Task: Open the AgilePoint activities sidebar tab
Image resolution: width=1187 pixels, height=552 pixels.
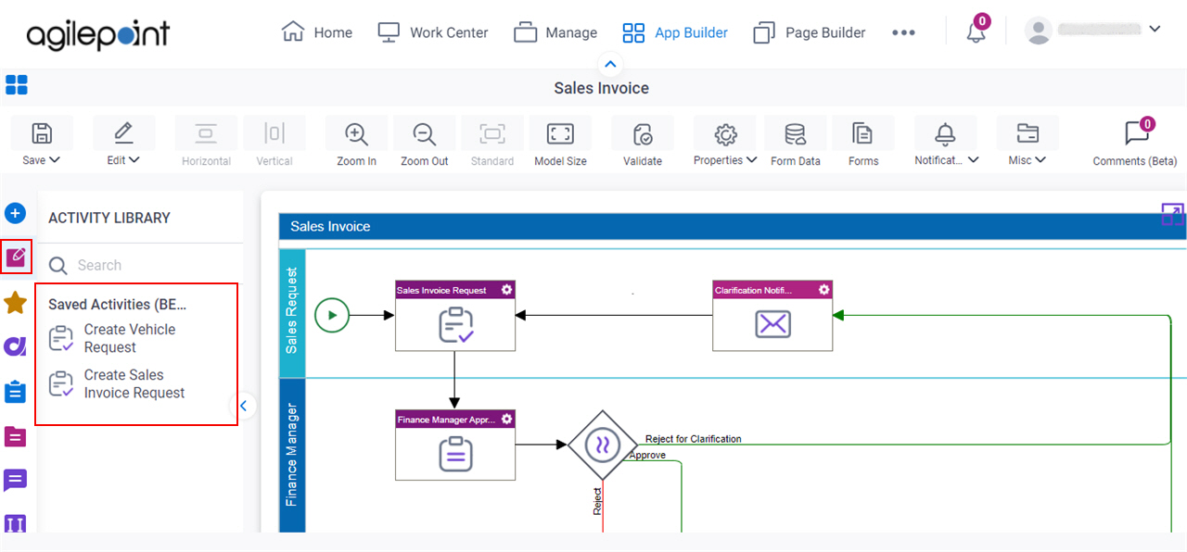Action: click(x=16, y=346)
